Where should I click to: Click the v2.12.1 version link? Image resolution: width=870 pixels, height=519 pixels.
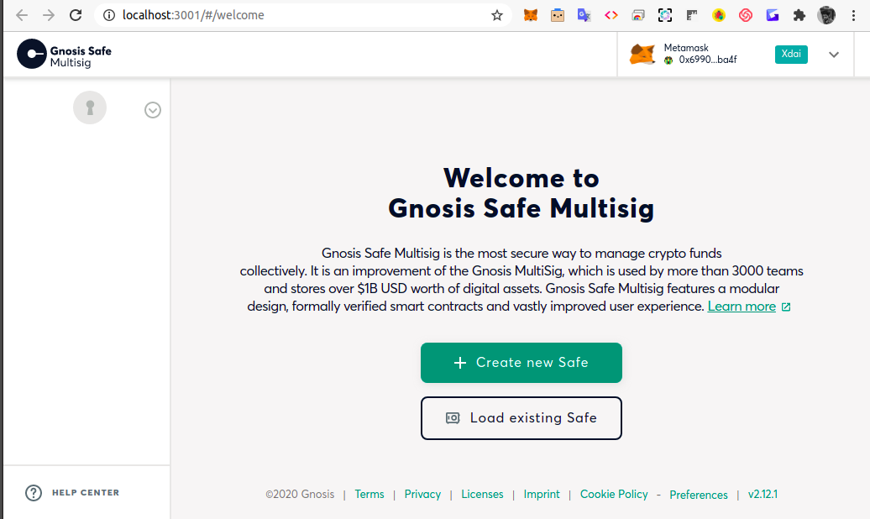click(763, 494)
